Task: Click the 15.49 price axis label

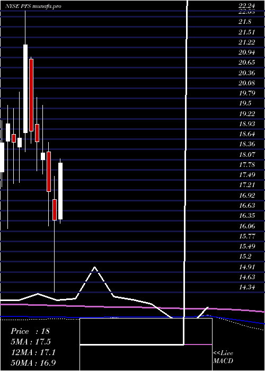Action: (246, 246)
